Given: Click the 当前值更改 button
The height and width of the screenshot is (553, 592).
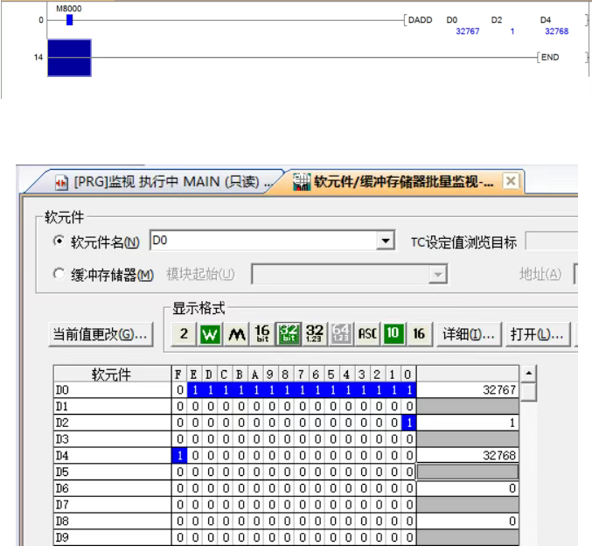Looking at the screenshot, I should click(x=106, y=333).
